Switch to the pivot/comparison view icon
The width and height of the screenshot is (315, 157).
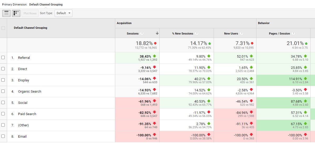(16, 13)
